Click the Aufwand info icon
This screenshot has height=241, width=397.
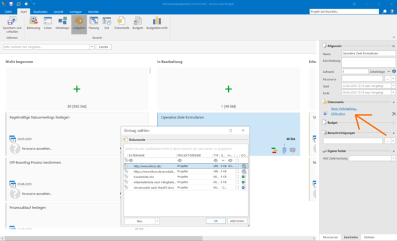394,72
